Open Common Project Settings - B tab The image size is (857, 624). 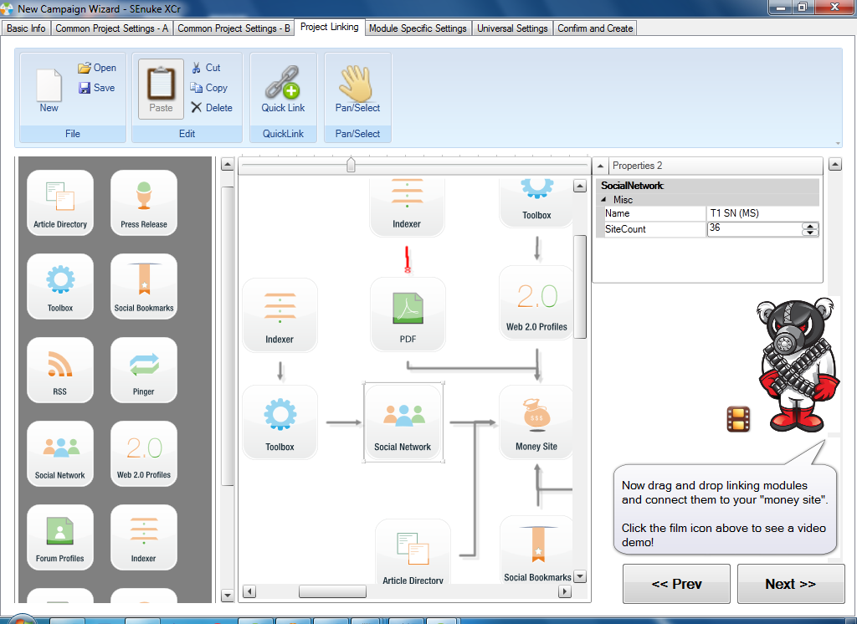(234, 28)
